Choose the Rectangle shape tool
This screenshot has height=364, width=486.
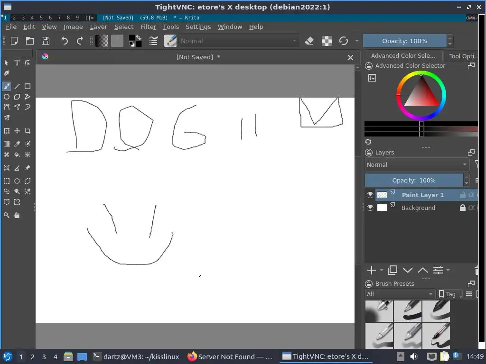[28, 86]
